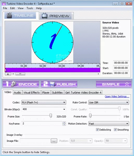Click the plus/minus timeline zoom button
The width and height of the screenshot is (134, 156).
[x=8, y=74]
